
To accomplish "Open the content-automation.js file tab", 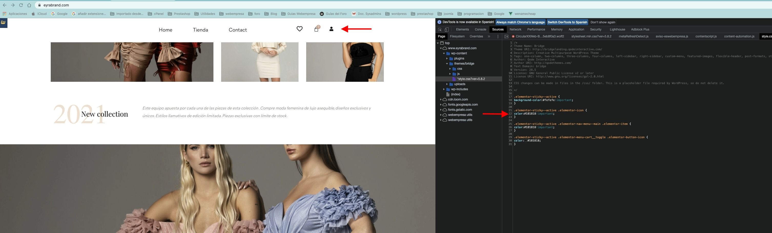I will tap(739, 36).
